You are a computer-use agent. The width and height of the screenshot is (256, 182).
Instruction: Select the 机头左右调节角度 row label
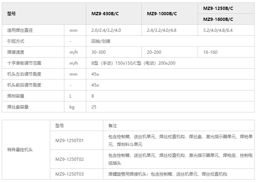click(24, 74)
